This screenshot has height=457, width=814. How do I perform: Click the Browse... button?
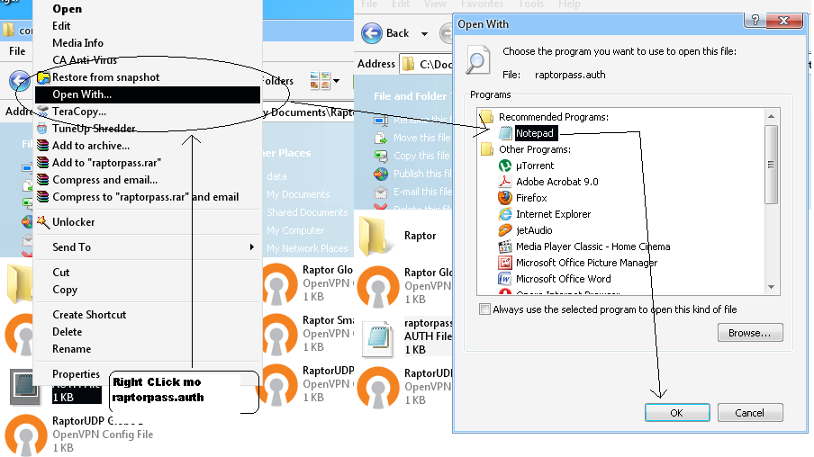coord(750,333)
